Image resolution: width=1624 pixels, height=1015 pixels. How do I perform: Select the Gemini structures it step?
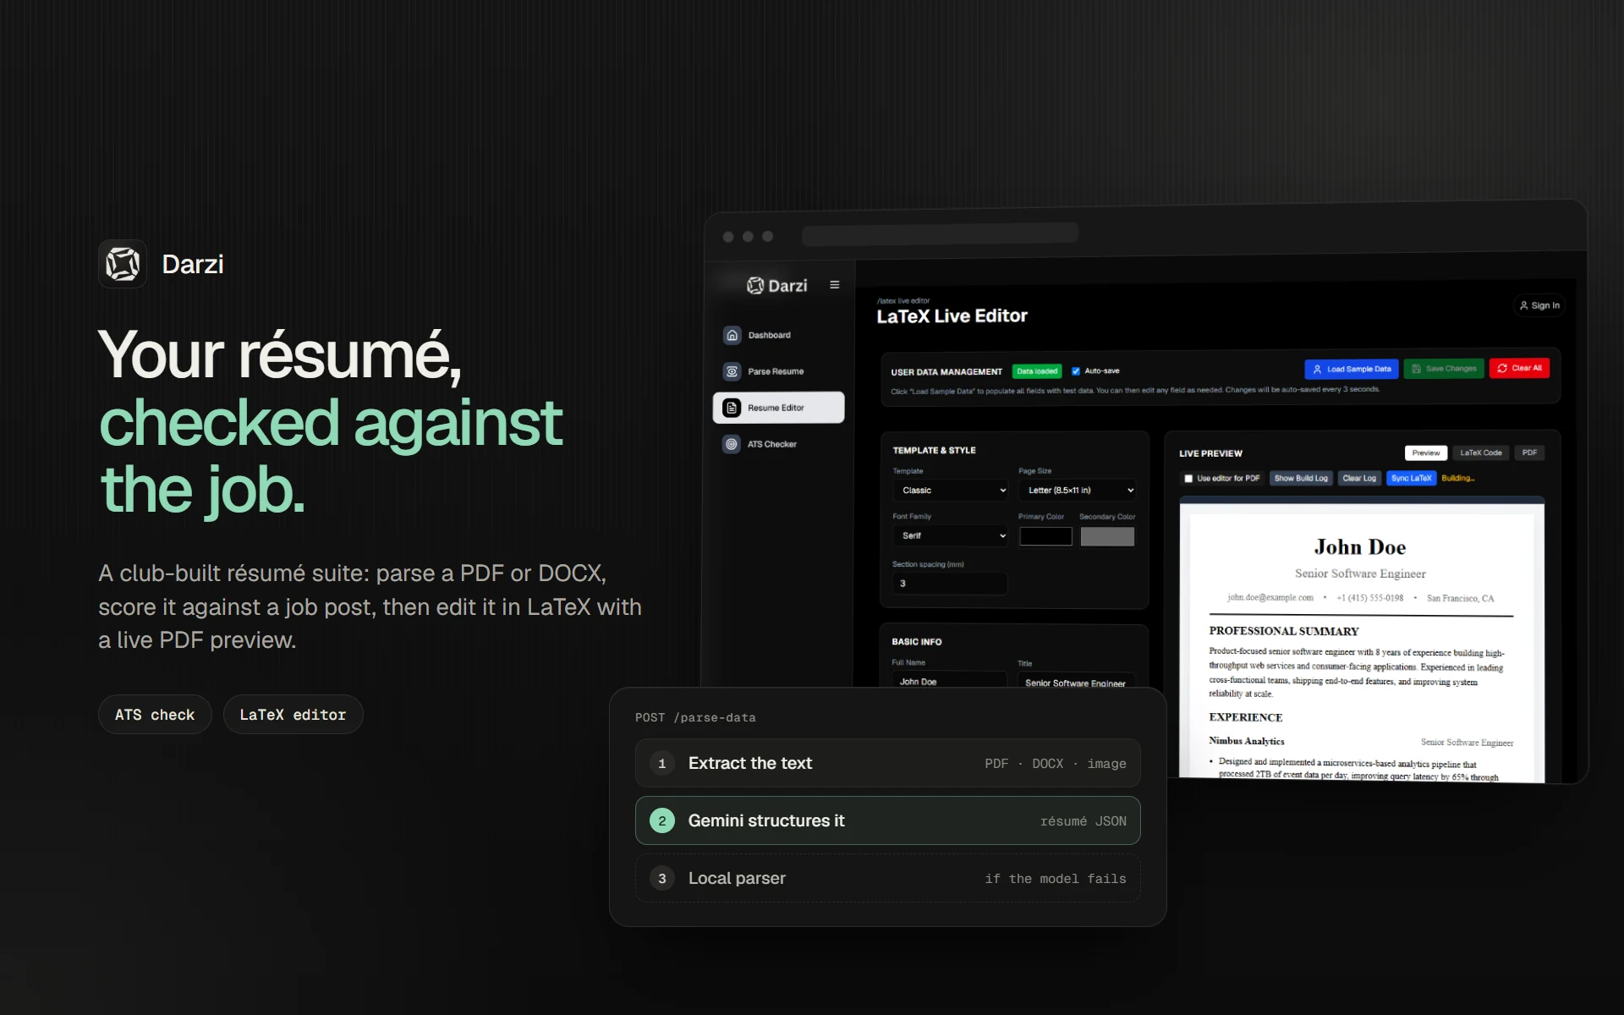tap(887, 820)
